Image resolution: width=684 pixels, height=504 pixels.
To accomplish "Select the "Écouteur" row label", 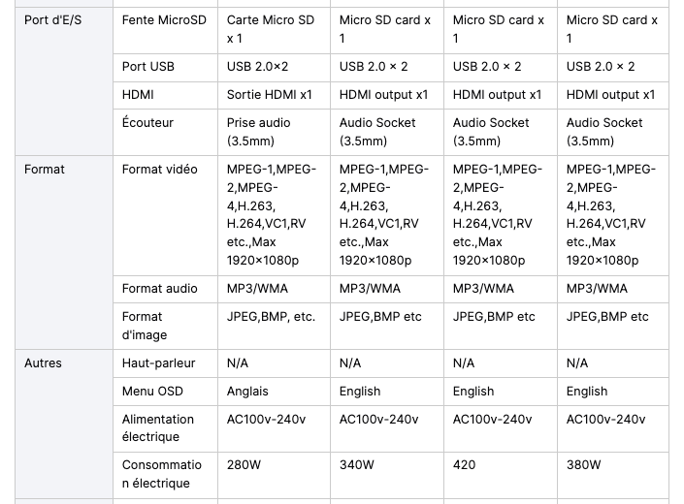I will click(147, 123).
